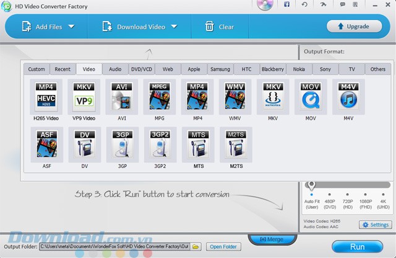Click the Upgrade button
Viewport: 396px width, 258px height.
pos(354,26)
